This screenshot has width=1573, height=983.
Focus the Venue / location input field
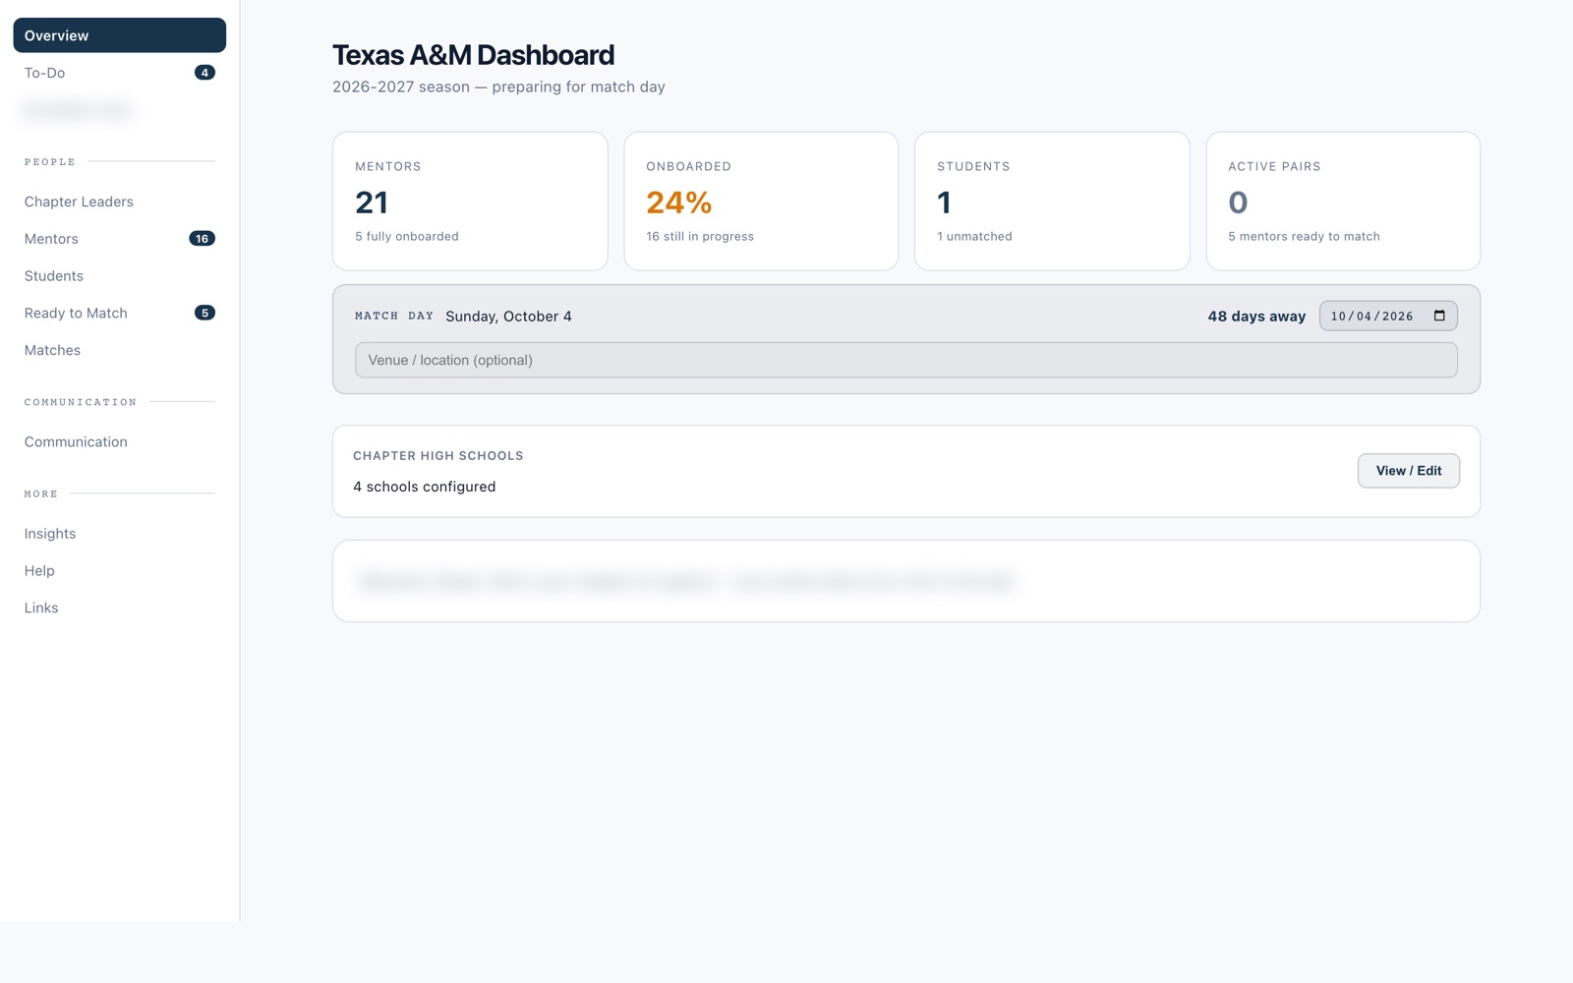tap(905, 360)
